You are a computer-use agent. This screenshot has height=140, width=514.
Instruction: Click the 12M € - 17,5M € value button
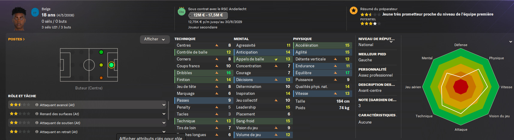208,15
